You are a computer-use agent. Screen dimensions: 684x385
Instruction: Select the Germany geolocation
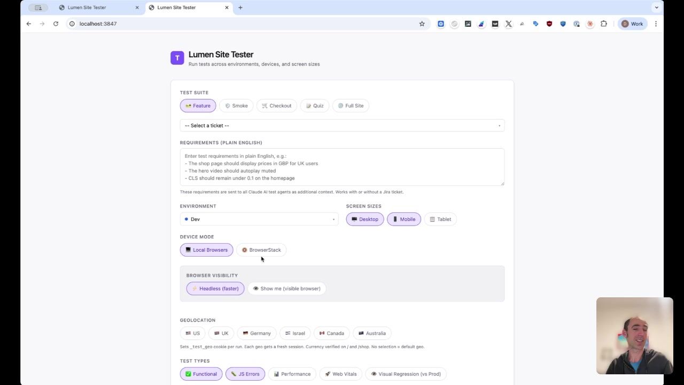(x=257, y=333)
